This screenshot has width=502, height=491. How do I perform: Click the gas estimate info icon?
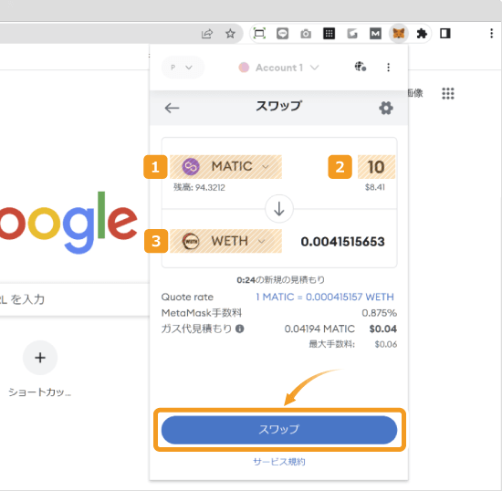(x=240, y=329)
